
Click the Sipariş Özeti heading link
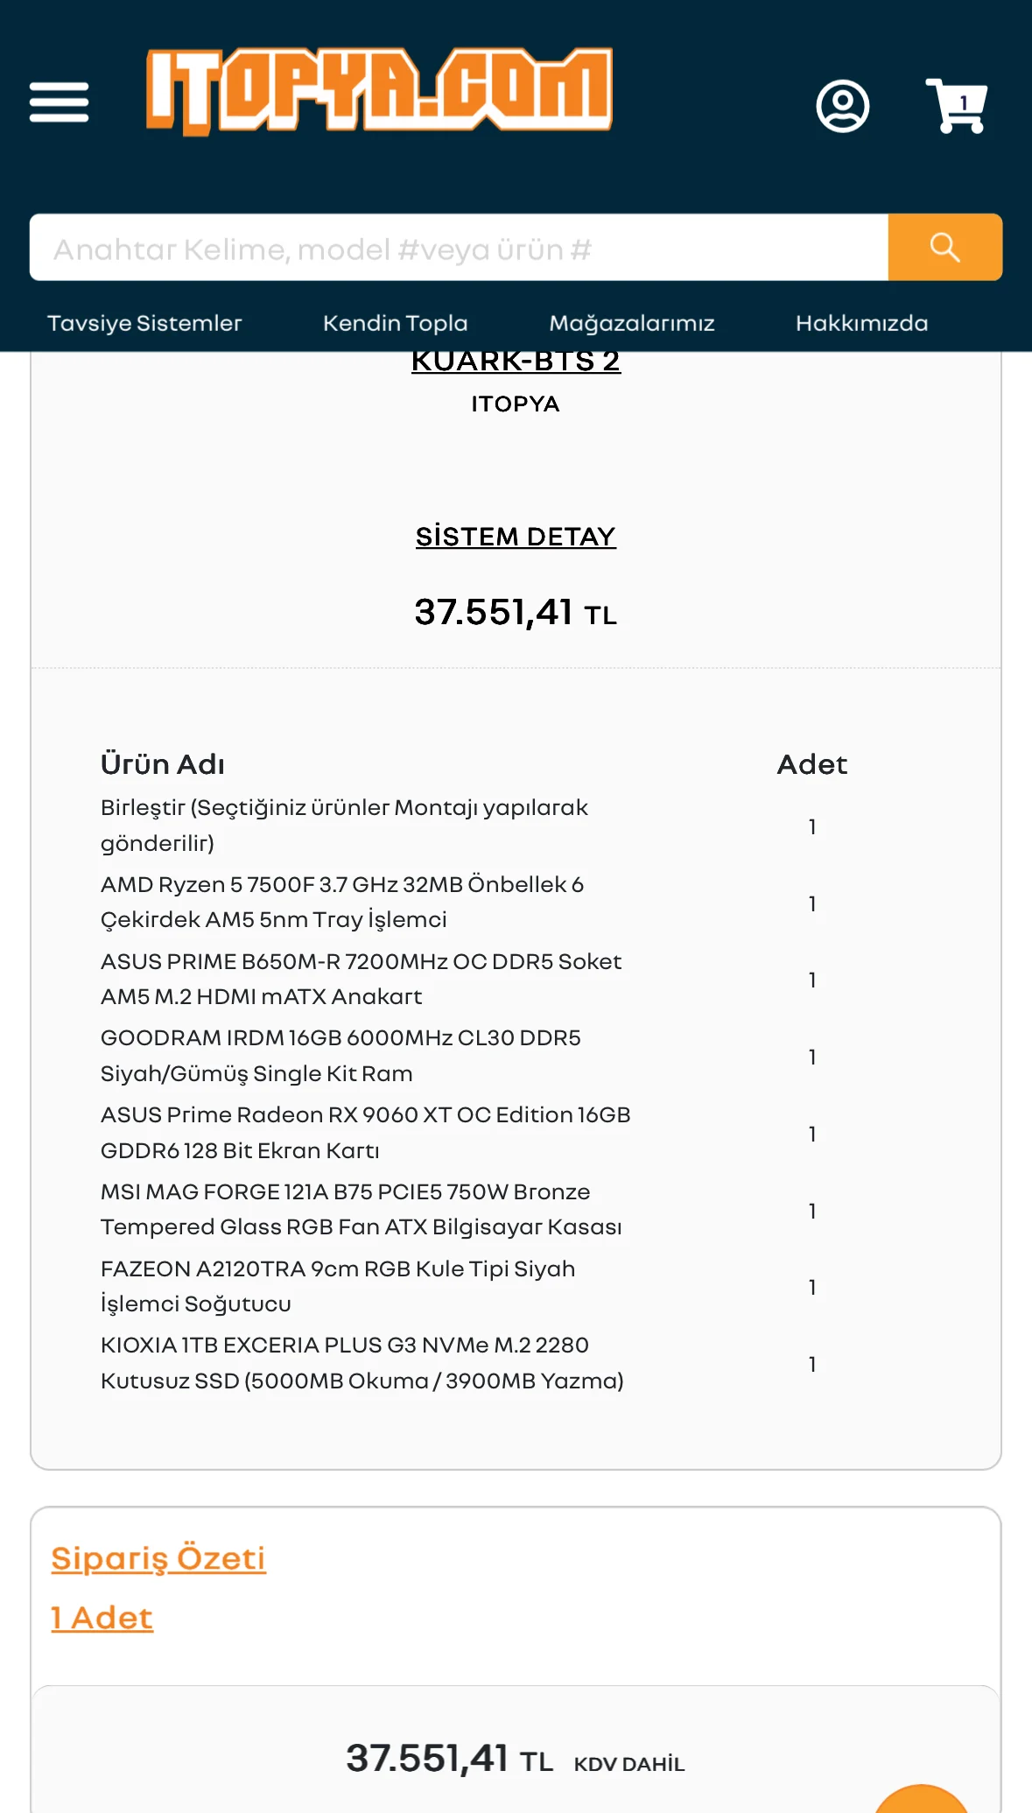point(158,1558)
